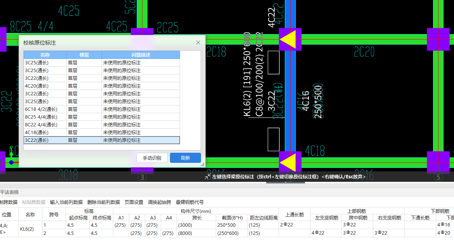Click span 2 截面 cell (250*600)

point(232,233)
